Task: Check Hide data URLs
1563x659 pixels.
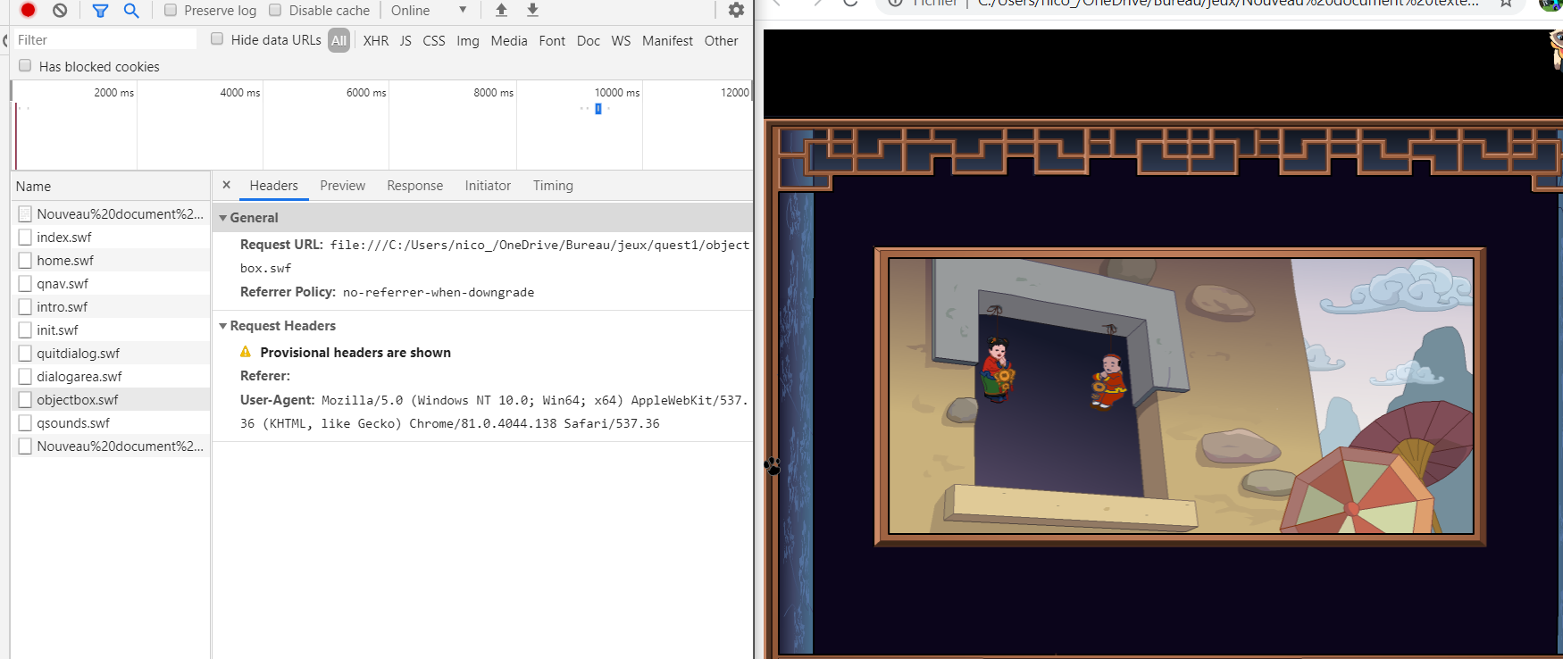Action: tap(217, 38)
